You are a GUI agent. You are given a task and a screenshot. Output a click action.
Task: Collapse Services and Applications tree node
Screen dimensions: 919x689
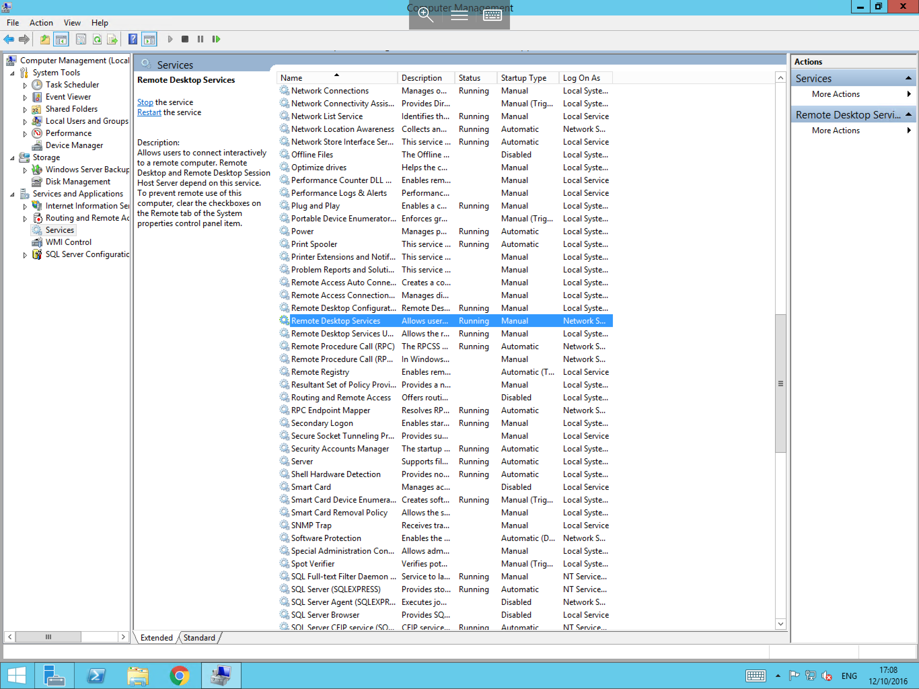click(12, 194)
